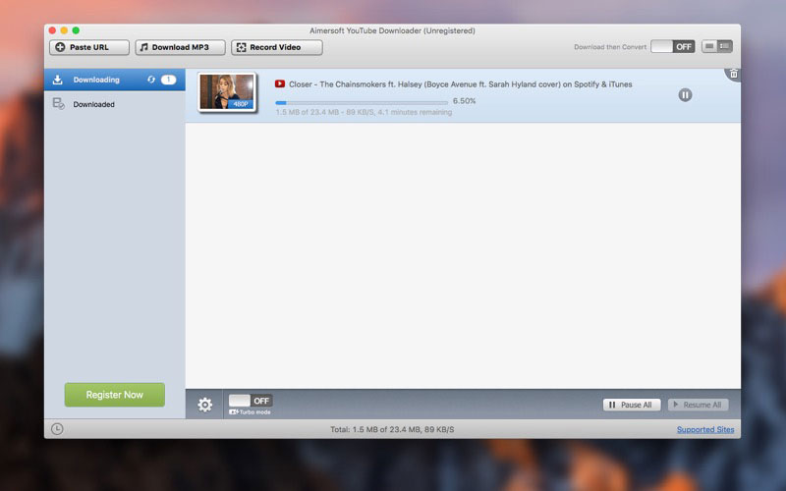This screenshot has height=491, width=786.
Task: Click the download count badge showing 1
Action: click(168, 80)
